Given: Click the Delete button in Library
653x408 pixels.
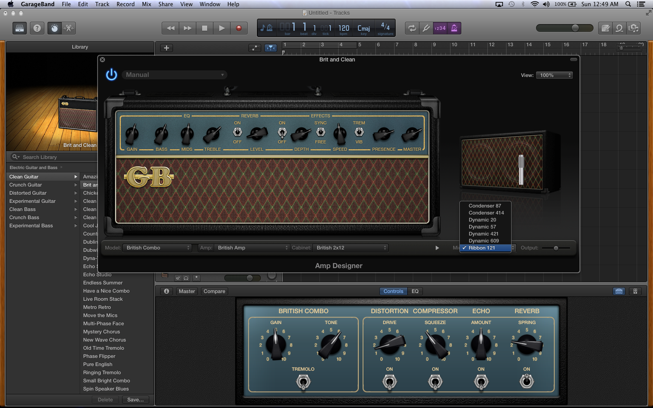Looking at the screenshot, I should (105, 399).
